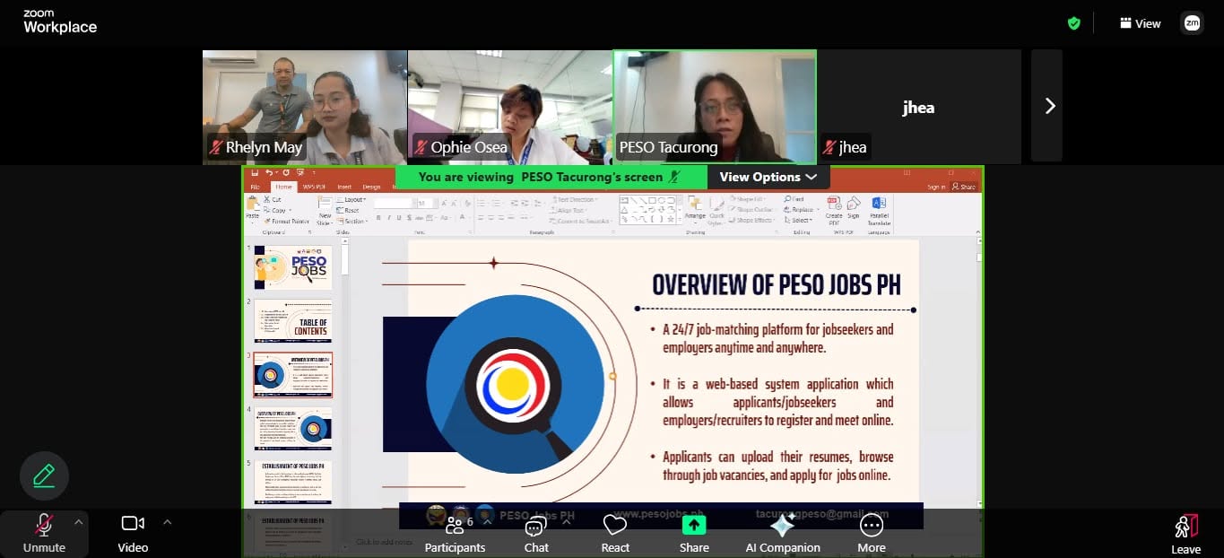Toggle Italic in the shared ribbon
Viewport: 1224px width, 558px height.
coord(389,217)
